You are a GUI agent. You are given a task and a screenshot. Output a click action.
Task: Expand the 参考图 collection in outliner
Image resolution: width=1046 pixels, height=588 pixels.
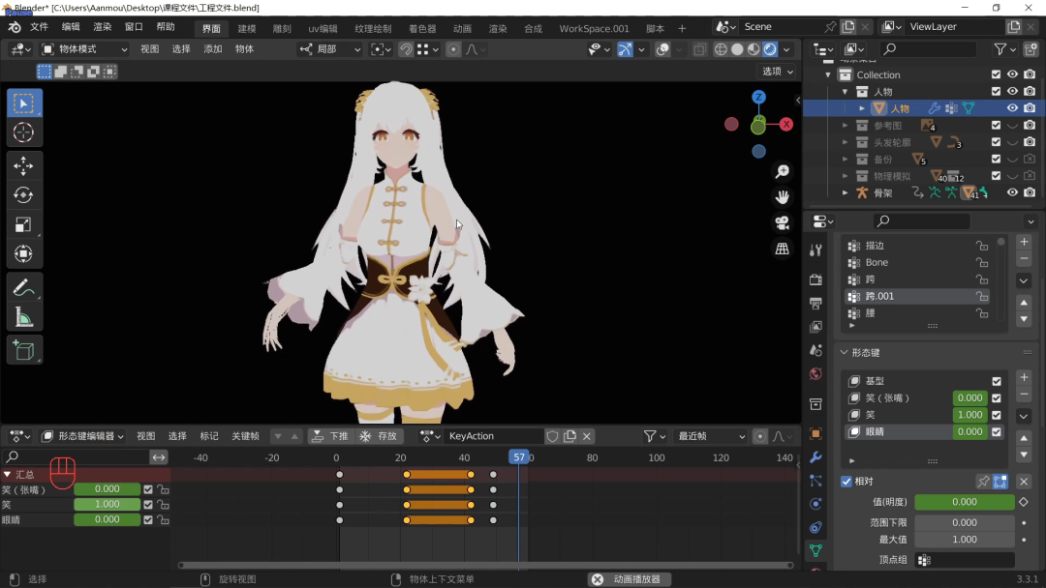pyautogui.click(x=845, y=126)
